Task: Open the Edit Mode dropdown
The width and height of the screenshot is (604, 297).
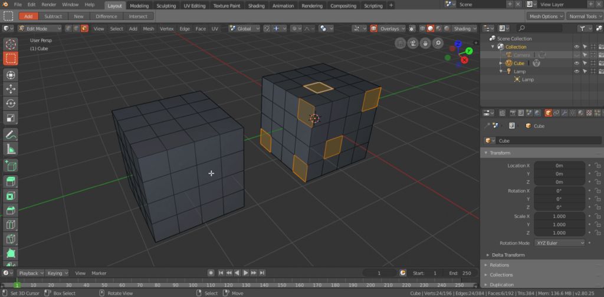Action: (x=40, y=28)
